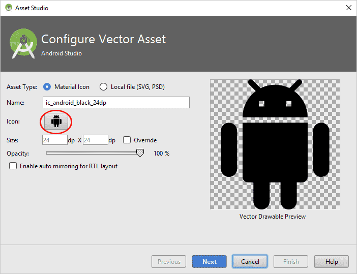The height and width of the screenshot is (274, 357).
Task: Click the Opacity slider handle
Action: pos(140,153)
